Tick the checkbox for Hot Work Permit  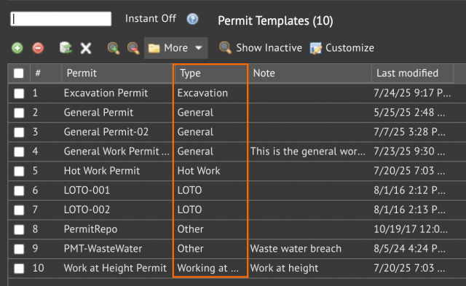19,171
